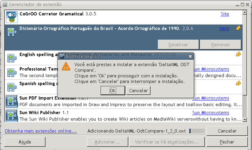The image size is (252, 150).
Task: Click the puzzle icon of English spelling row
Action: pos(12,58)
